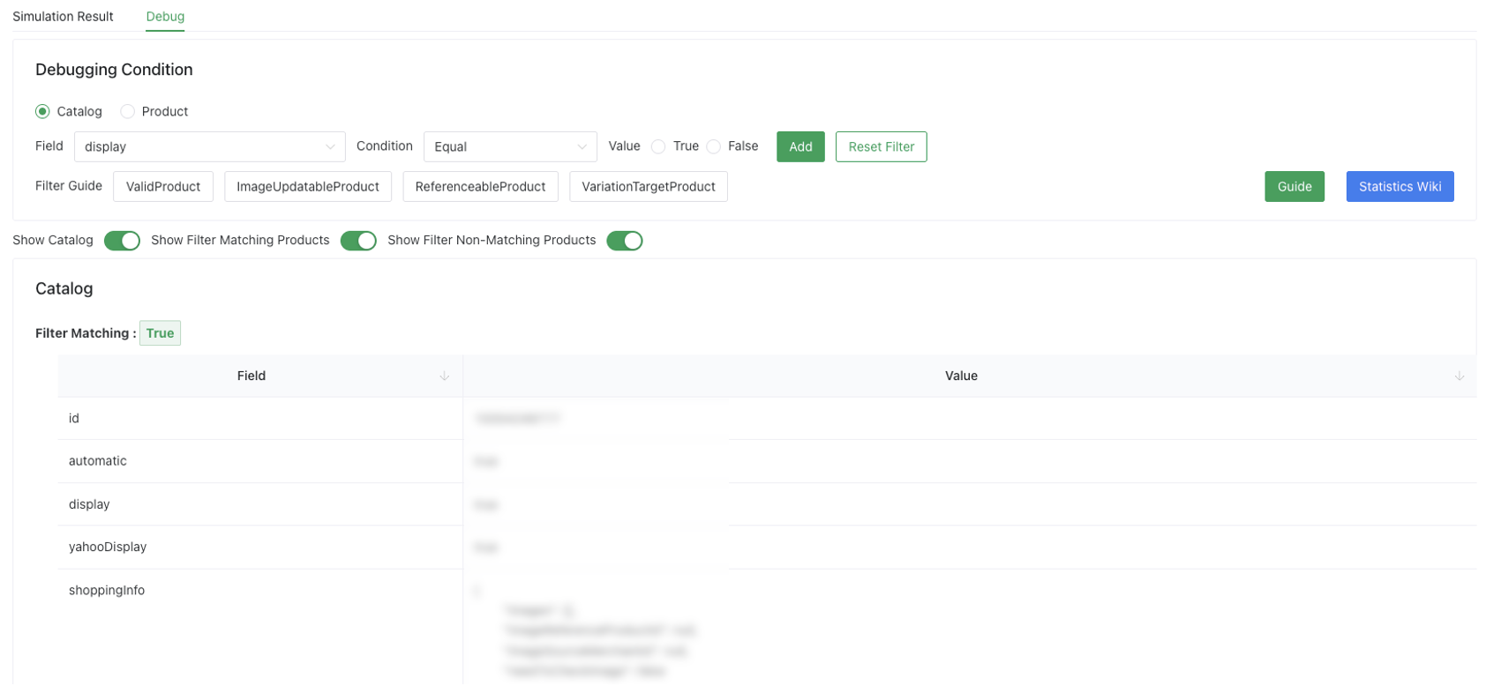The height and width of the screenshot is (686, 1486).
Task: Disable Show Filter Matching Products switch
Action: tap(358, 241)
